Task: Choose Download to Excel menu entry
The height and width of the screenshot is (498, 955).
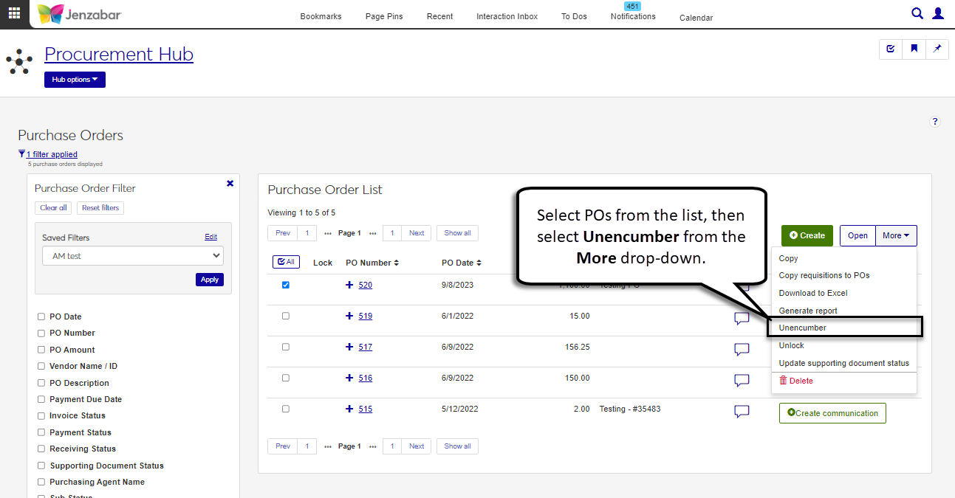Action: [x=813, y=293]
